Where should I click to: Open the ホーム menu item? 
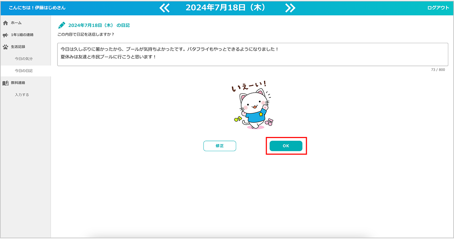[16, 23]
